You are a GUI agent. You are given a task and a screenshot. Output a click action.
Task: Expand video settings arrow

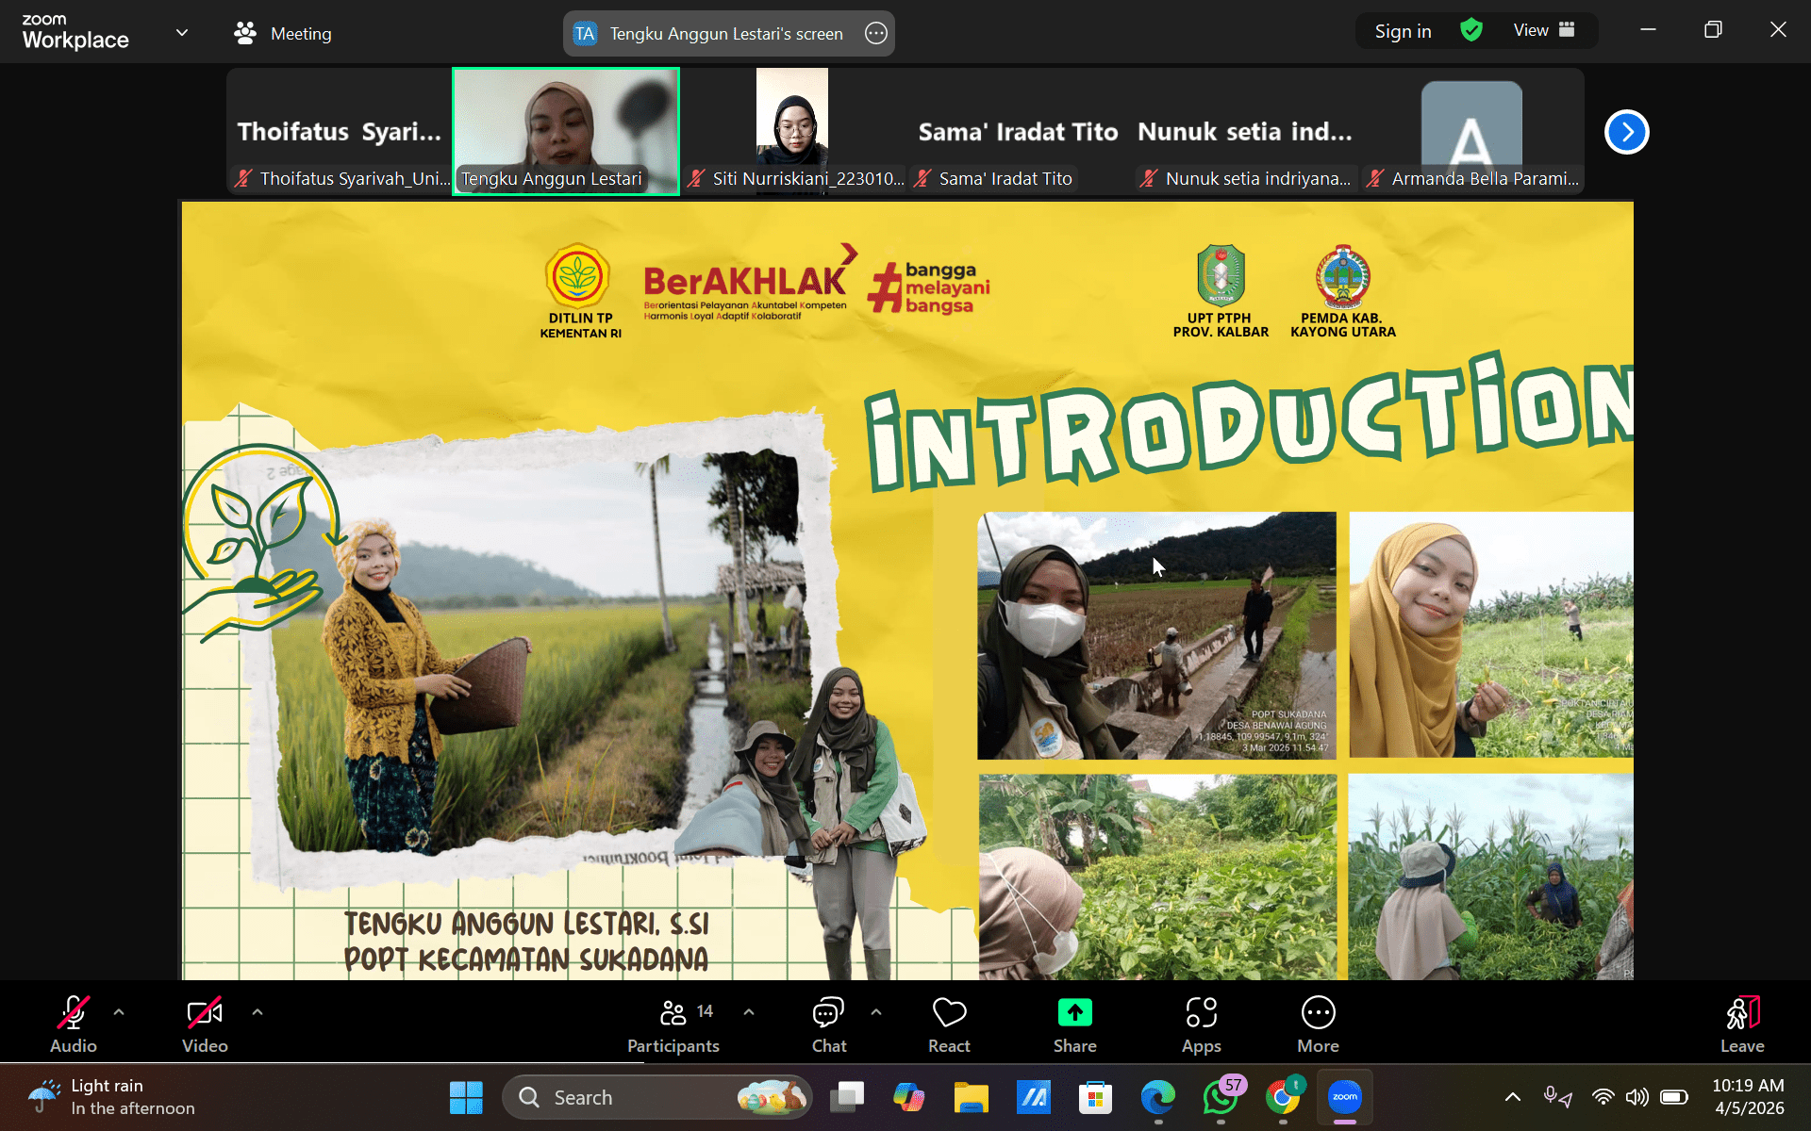(x=258, y=1011)
